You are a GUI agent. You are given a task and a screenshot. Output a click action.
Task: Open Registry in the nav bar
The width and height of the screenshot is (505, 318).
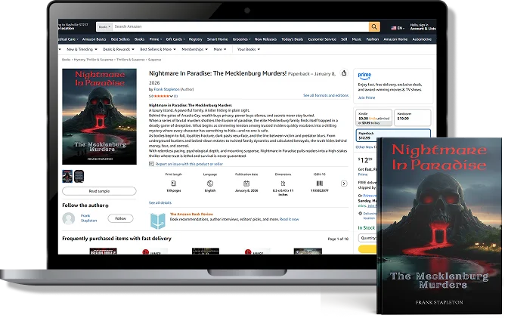pyautogui.click(x=196, y=39)
